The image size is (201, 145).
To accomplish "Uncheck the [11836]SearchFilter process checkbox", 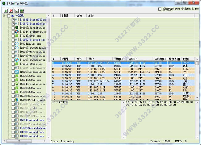I will click(13, 20).
